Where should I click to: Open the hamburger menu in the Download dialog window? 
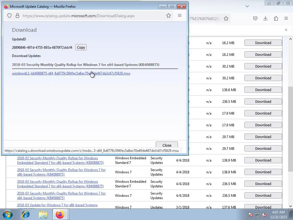coord(180,15)
